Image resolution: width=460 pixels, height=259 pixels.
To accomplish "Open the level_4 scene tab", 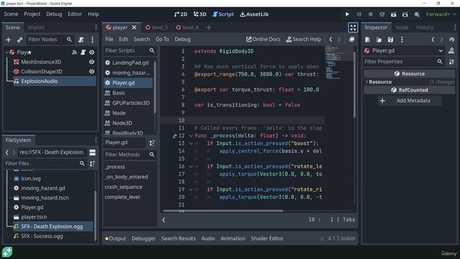I will pos(187,27).
